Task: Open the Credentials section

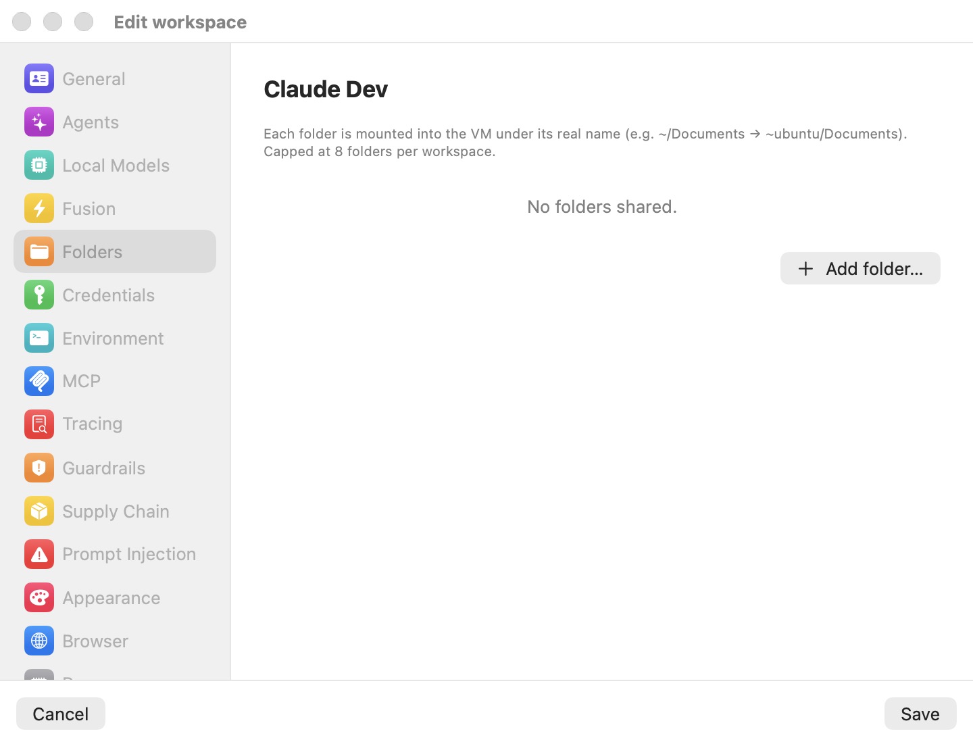Action: coord(115,295)
